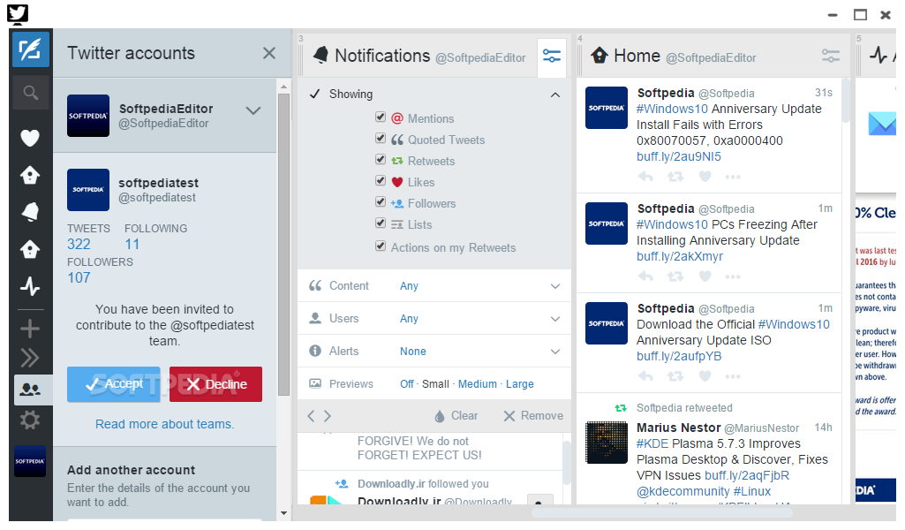This screenshot has width=905, height=530.
Task: Jump to the Likes heart column icon
Action: (x=30, y=138)
